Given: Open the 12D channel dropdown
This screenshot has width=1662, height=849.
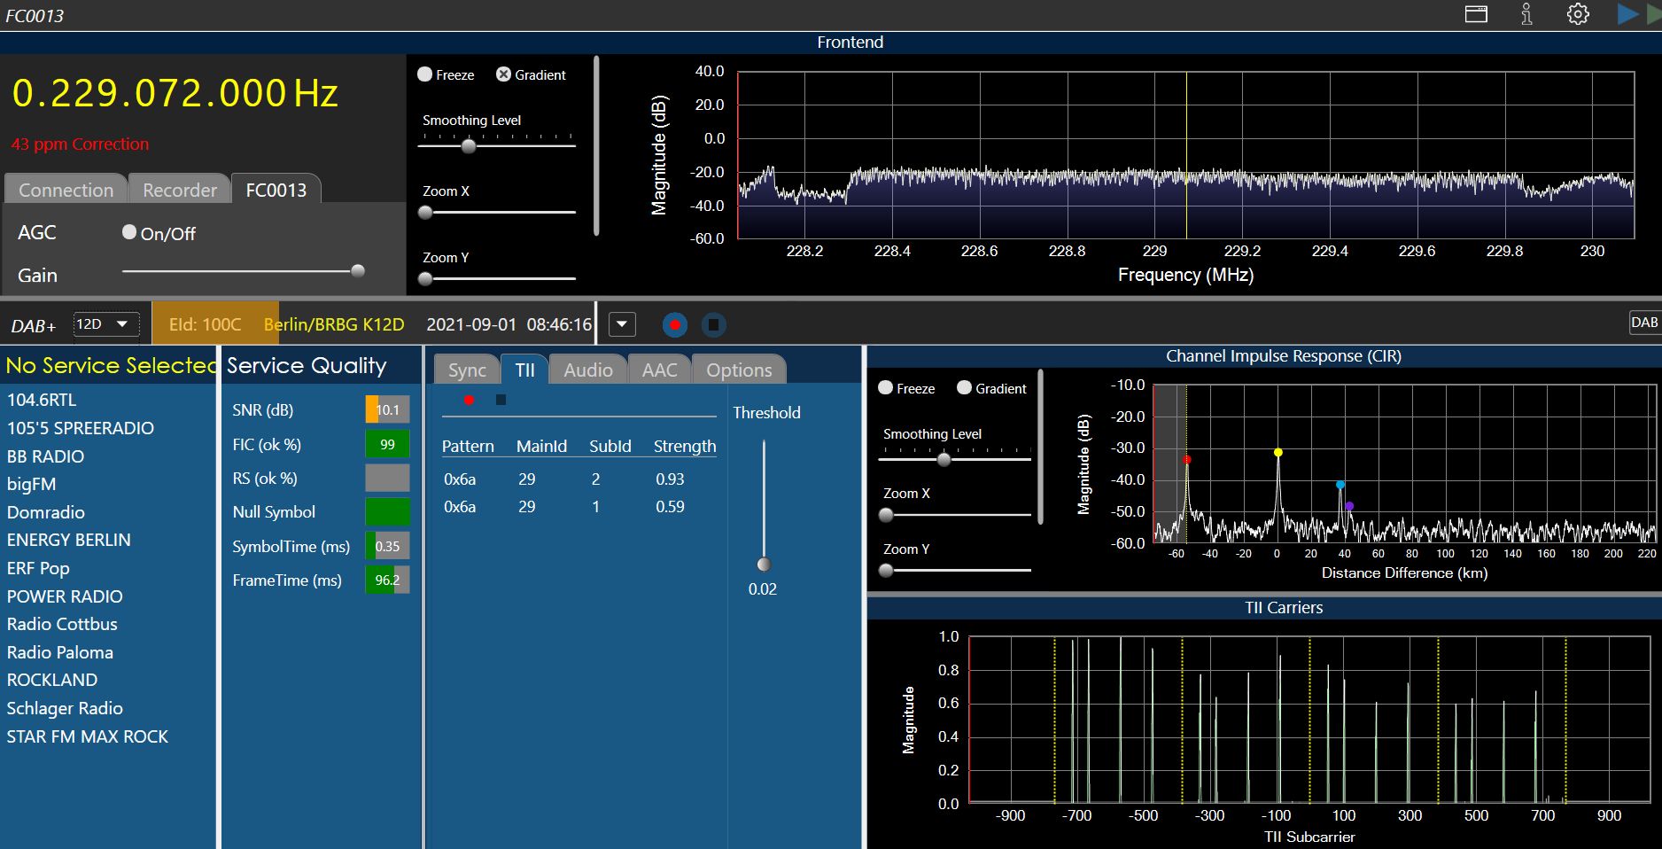Looking at the screenshot, I should (105, 324).
